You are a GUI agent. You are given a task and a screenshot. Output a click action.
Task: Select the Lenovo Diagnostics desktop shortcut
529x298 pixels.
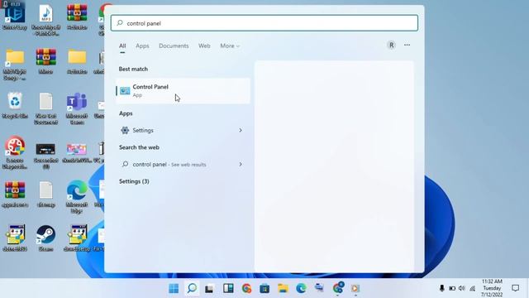15,152
